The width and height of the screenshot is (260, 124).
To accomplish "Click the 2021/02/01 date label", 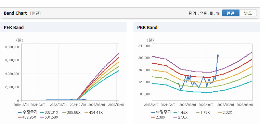I will click(x=169, y=105).
